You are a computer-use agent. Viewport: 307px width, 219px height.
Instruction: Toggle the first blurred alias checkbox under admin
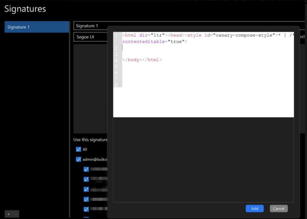pyautogui.click(x=86, y=169)
